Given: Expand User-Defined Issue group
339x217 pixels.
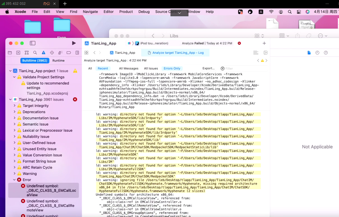Looking at the screenshot, I should [14, 143].
